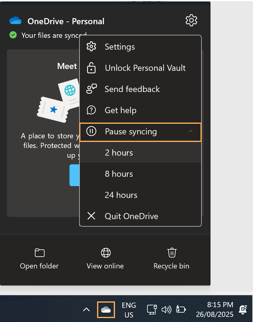This screenshot has width=253, height=322.
Task: Click the volume speaker icon in the taskbar
Action: click(166, 310)
